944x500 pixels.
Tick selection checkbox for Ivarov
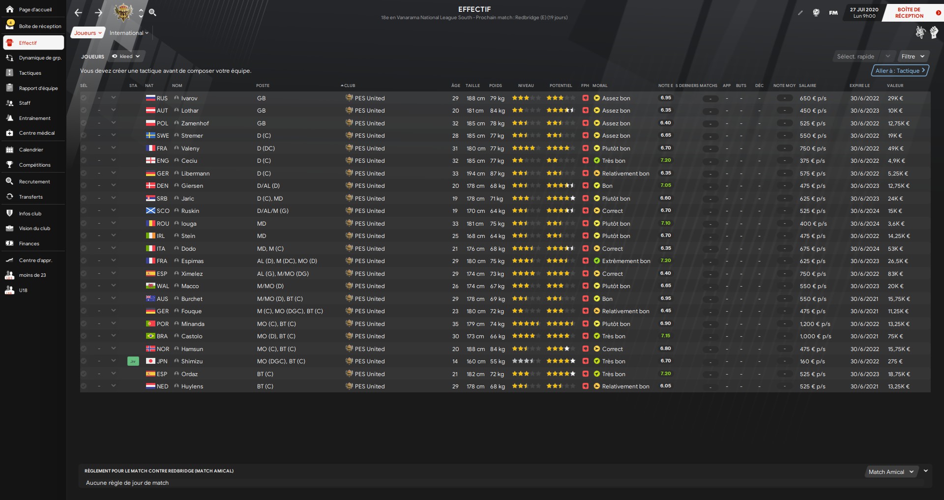[84, 98]
